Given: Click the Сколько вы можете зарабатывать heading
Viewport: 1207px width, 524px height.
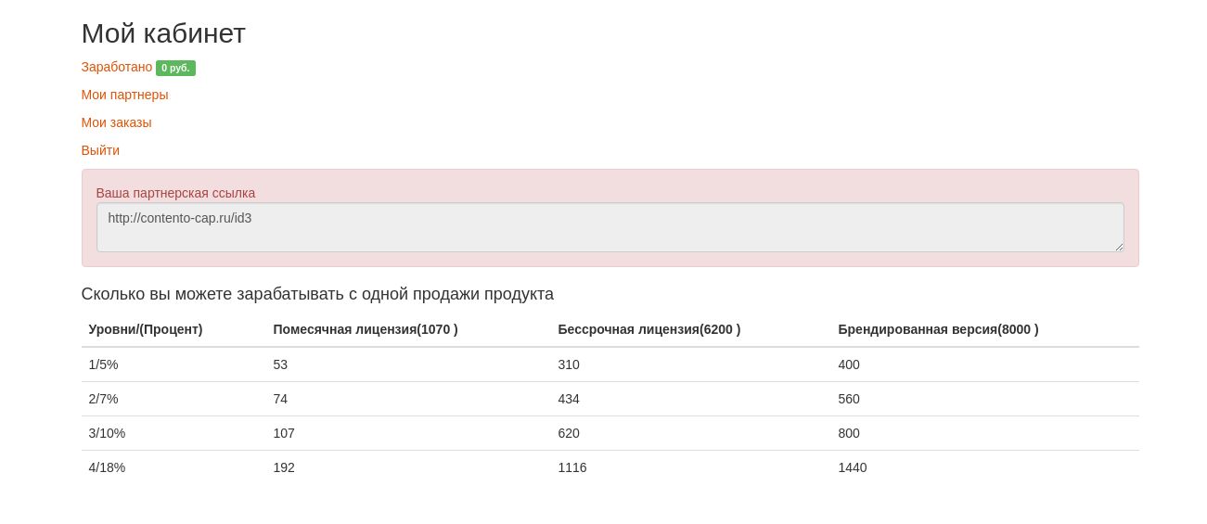Looking at the screenshot, I should tap(317, 294).
